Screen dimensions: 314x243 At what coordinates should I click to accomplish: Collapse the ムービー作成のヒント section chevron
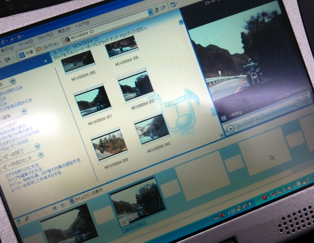41,154
